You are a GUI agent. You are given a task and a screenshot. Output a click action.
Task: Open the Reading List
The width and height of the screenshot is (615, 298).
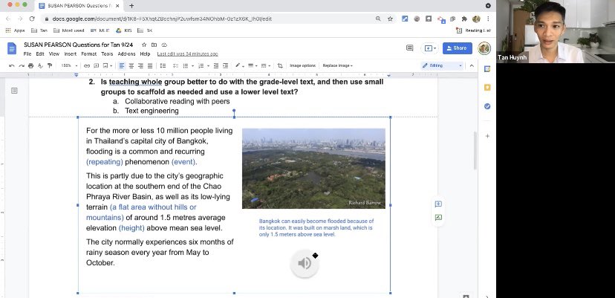point(473,30)
